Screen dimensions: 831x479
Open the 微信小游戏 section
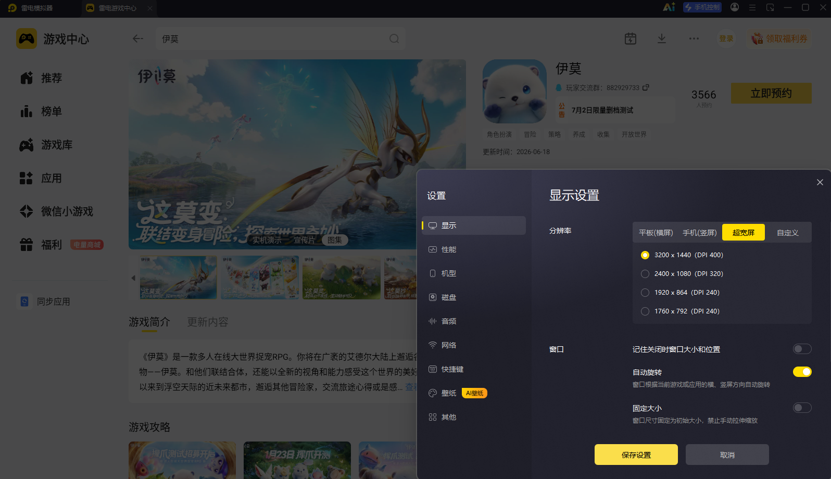coord(57,211)
